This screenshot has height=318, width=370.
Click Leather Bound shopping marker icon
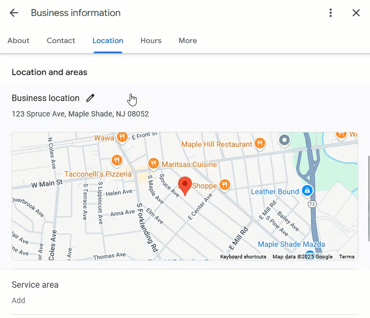click(307, 190)
